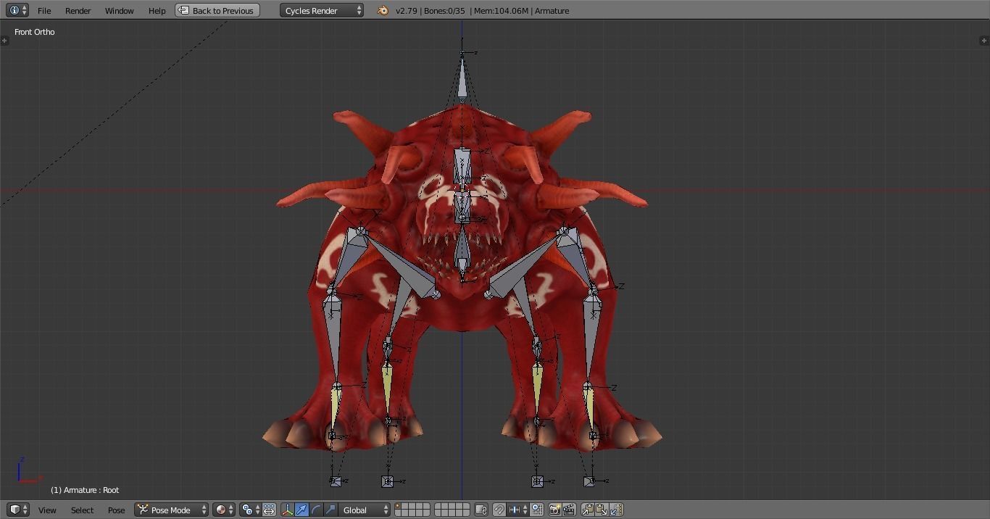Viewport: 990px width, 519px height.
Task: Click the Front Ortho view label
Action: (x=34, y=32)
